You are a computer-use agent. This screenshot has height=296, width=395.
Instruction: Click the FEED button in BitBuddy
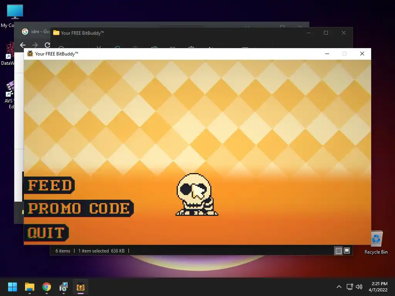[49, 185]
